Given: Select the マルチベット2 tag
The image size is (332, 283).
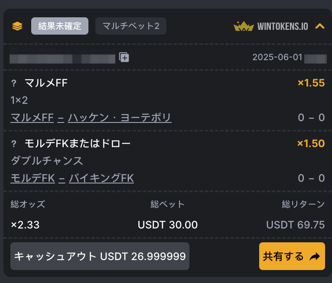Looking at the screenshot, I should 131,26.
